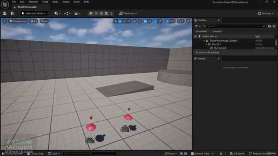Viewport: 278px width, 156px height.
Task: Toggle surface snapping icon
Action: (x=140, y=21)
